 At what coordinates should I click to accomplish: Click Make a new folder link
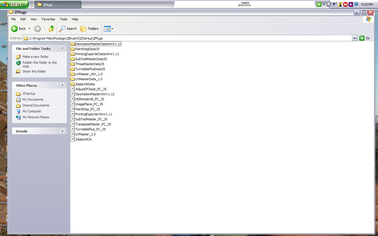[35, 57]
